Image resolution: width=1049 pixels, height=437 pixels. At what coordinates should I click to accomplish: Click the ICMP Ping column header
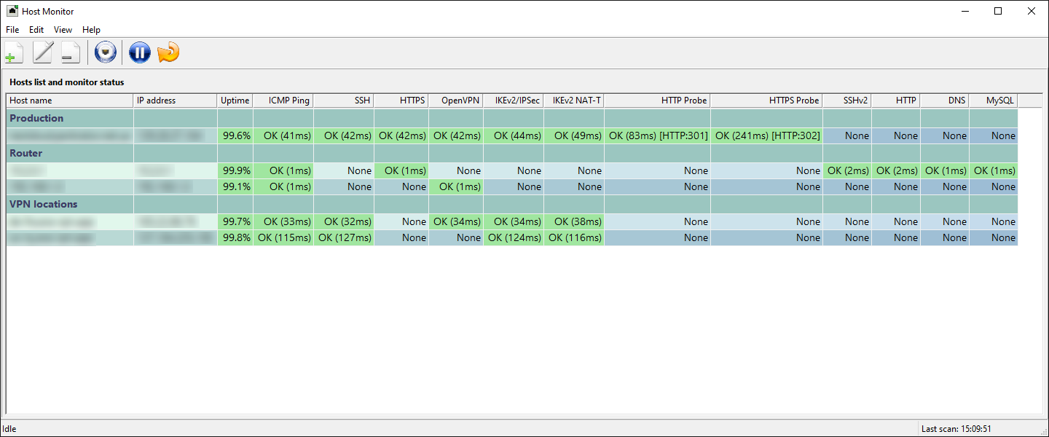[283, 101]
